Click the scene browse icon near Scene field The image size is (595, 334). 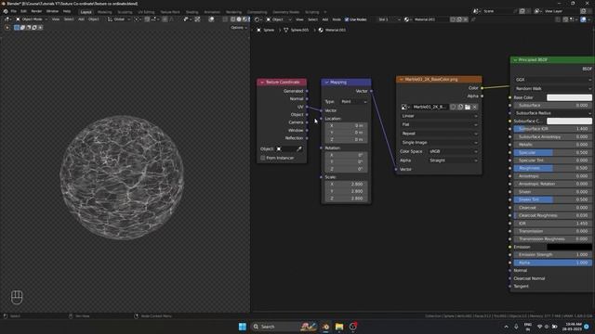(476, 11)
